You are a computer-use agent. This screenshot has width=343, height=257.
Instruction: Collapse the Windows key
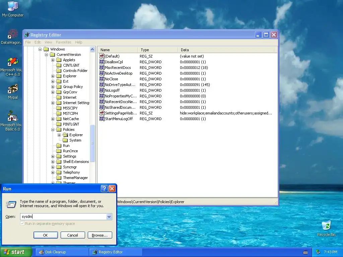(40, 49)
